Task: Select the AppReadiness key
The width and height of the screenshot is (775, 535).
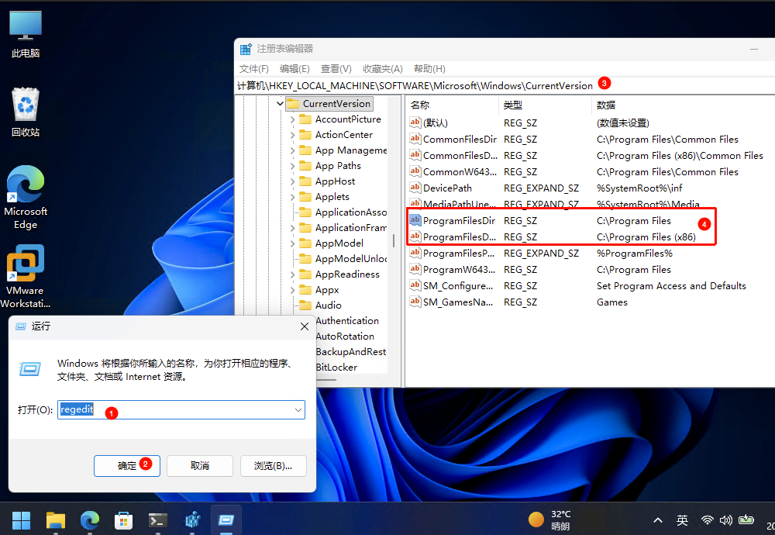Action: (347, 274)
